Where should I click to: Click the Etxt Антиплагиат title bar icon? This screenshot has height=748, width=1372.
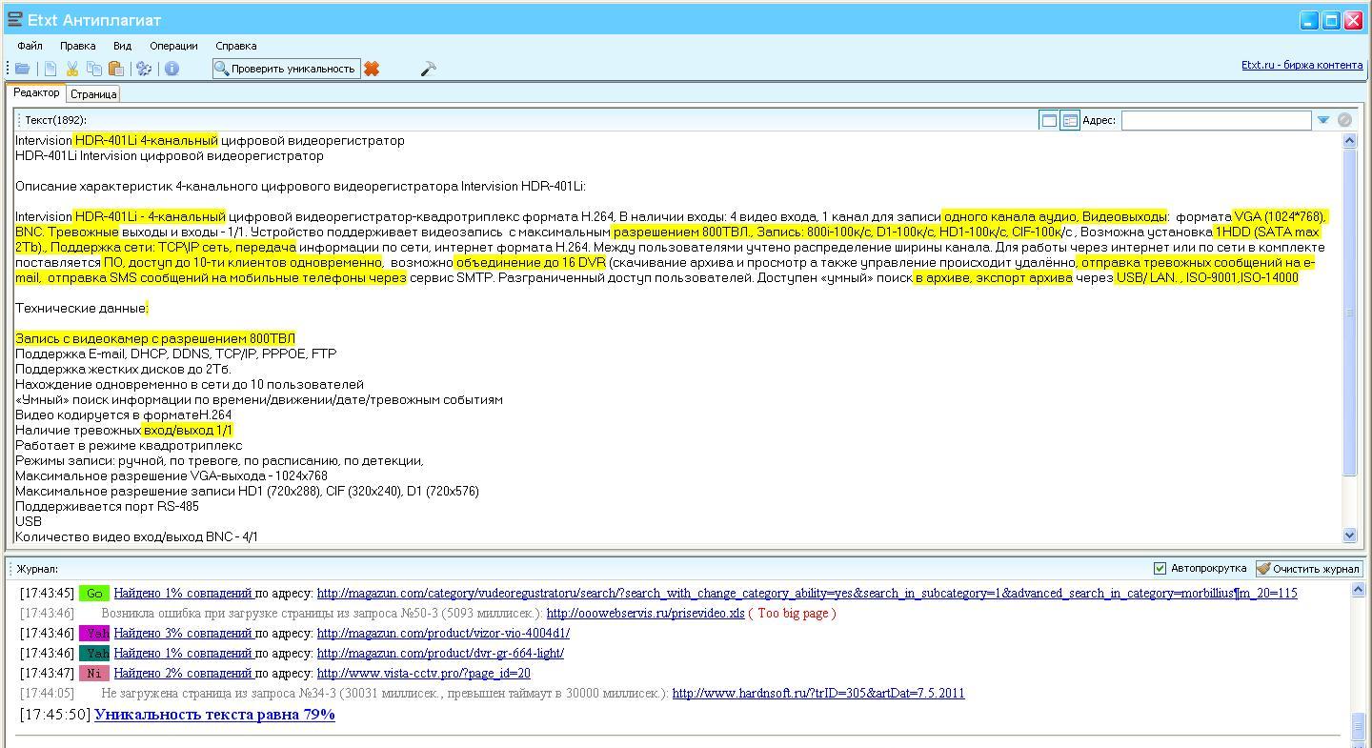14,19
